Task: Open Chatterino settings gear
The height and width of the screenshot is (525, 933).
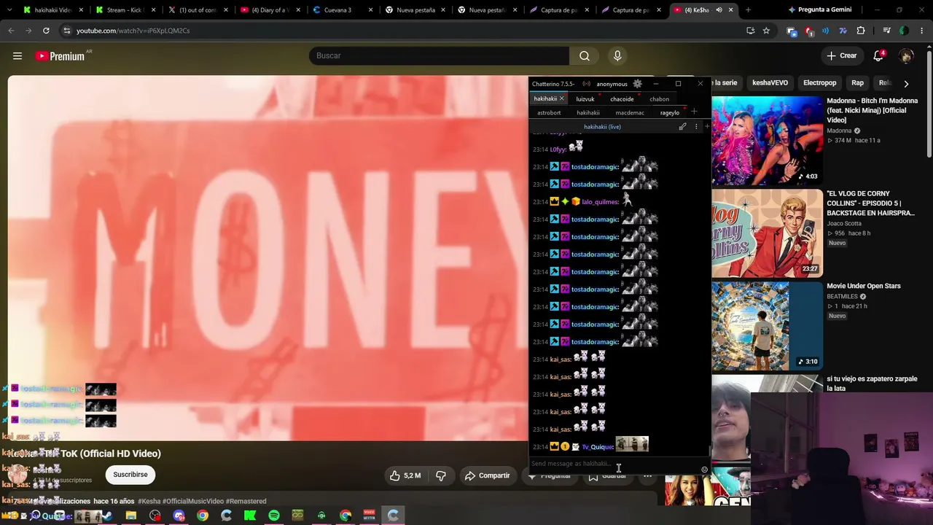Action: coord(638,84)
